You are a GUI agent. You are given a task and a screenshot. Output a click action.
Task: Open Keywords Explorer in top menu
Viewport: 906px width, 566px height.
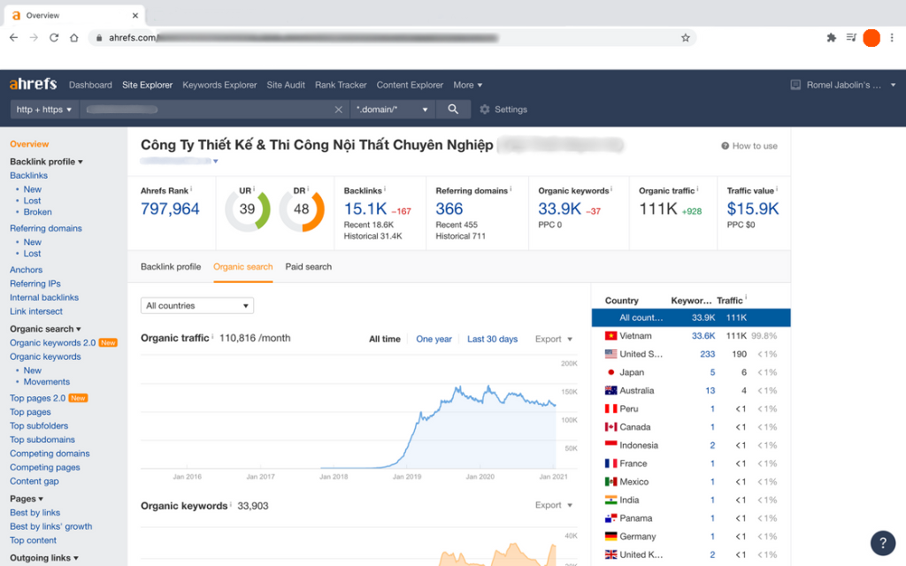tap(219, 85)
